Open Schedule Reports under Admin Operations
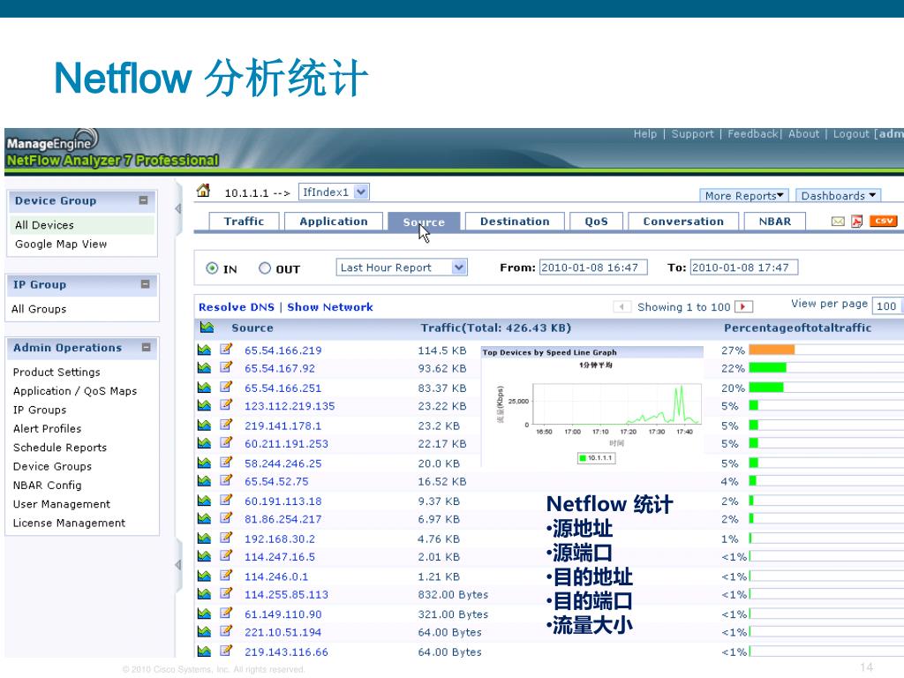This screenshot has width=904, height=678. (x=60, y=448)
